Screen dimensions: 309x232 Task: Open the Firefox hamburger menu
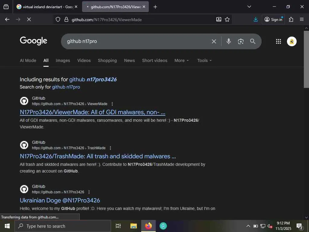(x=302, y=19)
